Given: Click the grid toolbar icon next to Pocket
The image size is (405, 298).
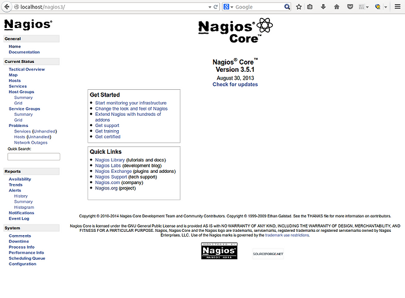Looking at the screenshot, I should pyautogui.click(x=362, y=7).
